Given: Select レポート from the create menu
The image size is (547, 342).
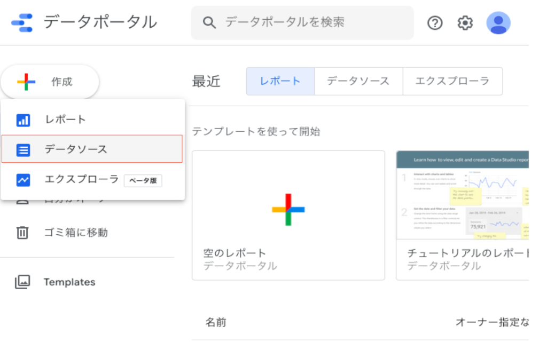Looking at the screenshot, I should tap(65, 120).
